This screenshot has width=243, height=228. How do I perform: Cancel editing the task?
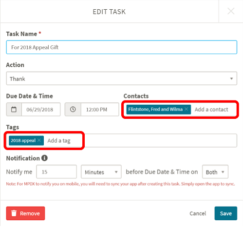pos(198,213)
